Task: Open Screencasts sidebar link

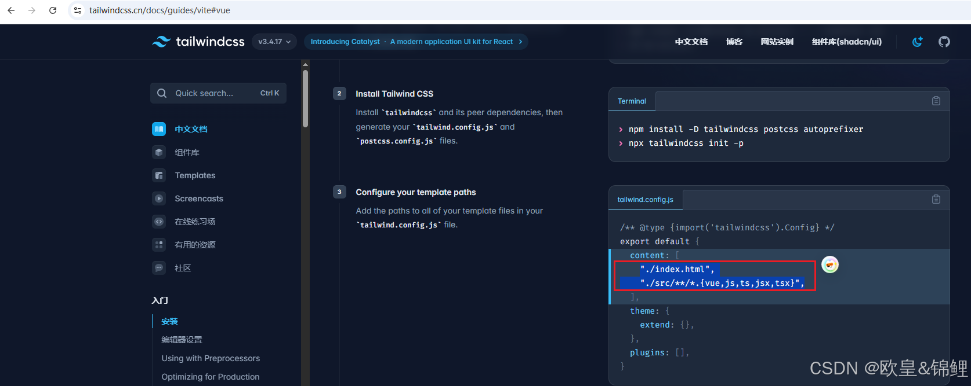Action: (x=199, y=198)
